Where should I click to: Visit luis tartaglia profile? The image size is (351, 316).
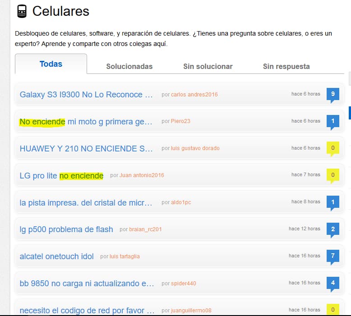(125, 256)
